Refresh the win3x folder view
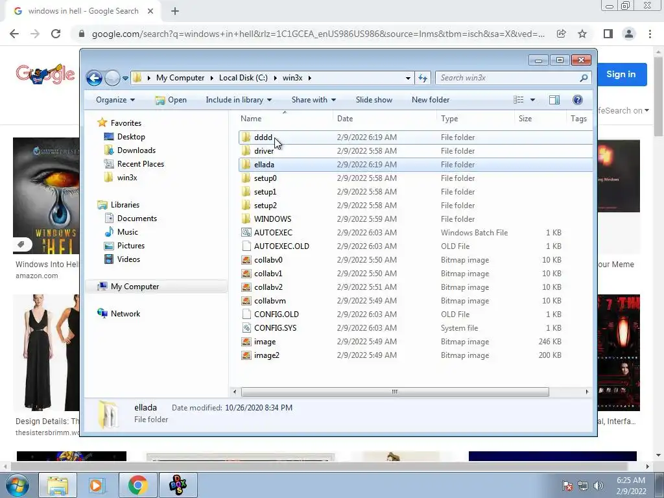This screenshot has height=498, width=664. pos(423,78)
